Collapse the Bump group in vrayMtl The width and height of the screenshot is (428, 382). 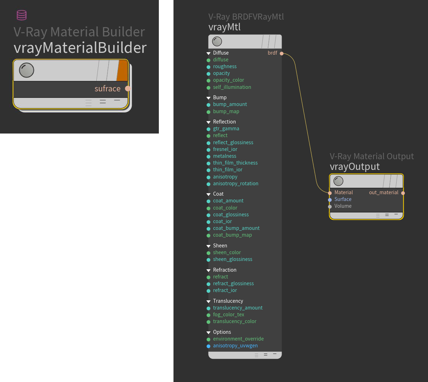tap(208, 98)
